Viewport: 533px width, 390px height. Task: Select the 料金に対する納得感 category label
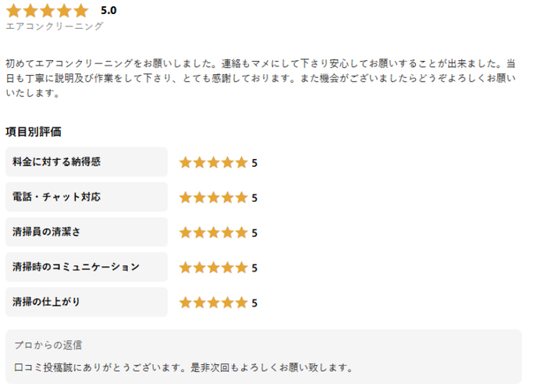56,161
